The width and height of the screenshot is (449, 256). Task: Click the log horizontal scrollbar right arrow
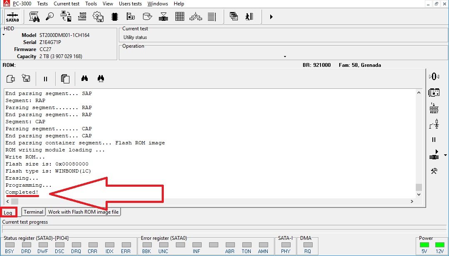click(412, 201)
